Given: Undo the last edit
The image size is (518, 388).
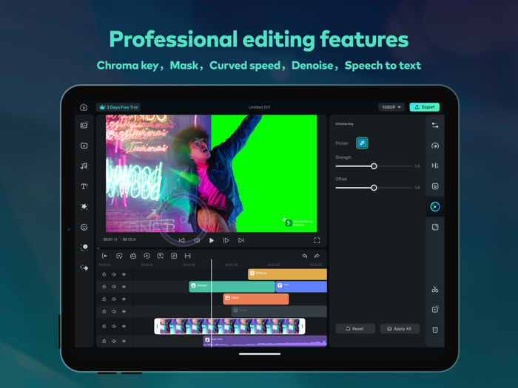Looking at the screenshot, I should tap(305, 256).
